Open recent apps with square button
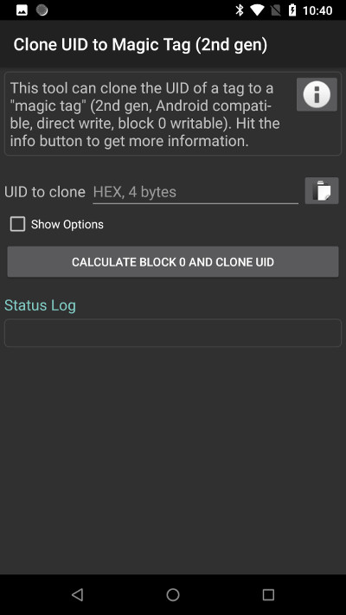This screenshot has width=346, height=615. point(268,594)
